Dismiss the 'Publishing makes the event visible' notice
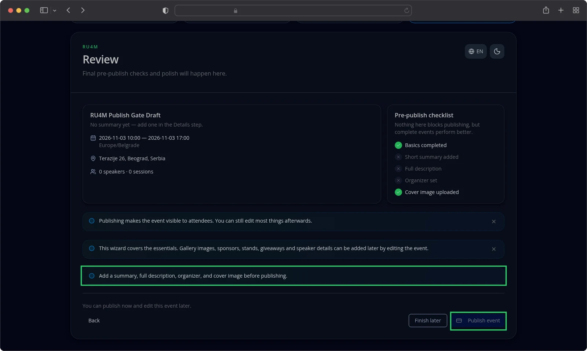 click(x=494, y=222)
